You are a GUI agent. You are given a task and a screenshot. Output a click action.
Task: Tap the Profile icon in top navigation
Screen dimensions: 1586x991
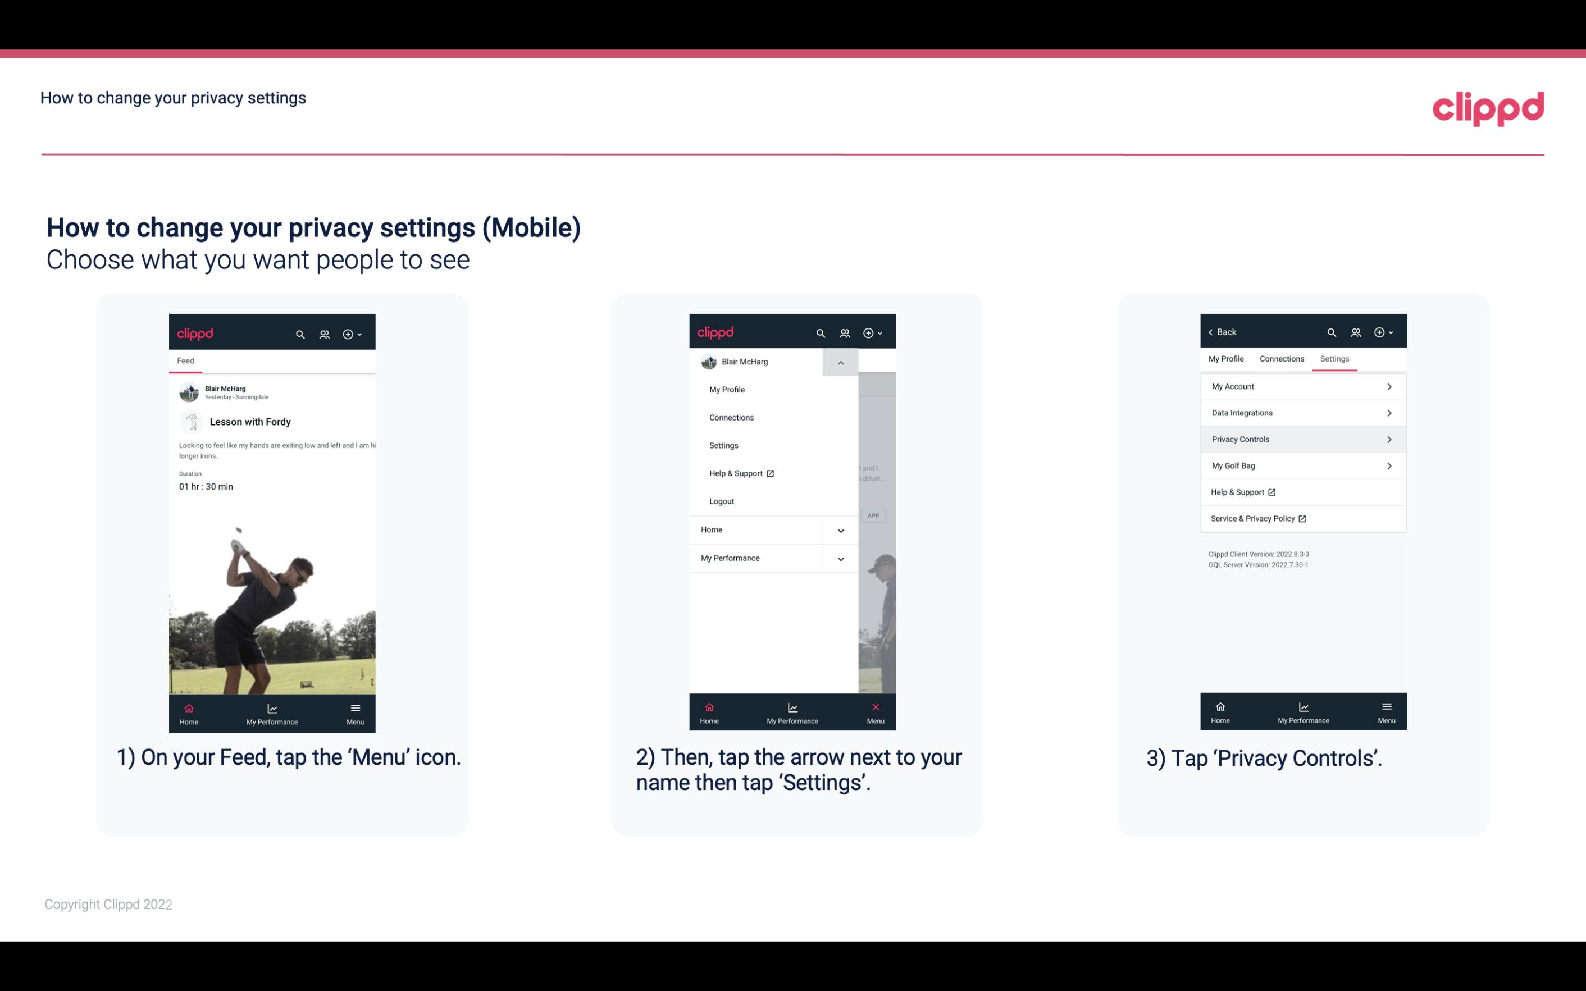[x=323, y=332]
